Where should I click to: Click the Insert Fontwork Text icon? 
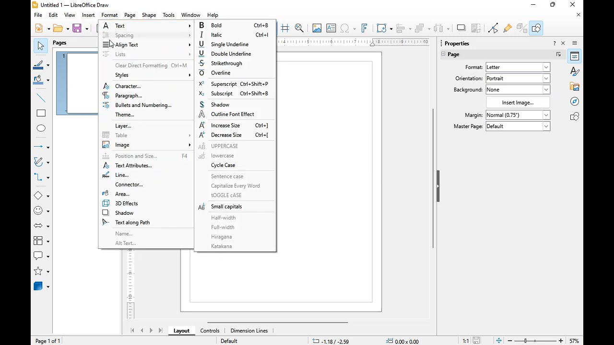[x=364, y=28]
